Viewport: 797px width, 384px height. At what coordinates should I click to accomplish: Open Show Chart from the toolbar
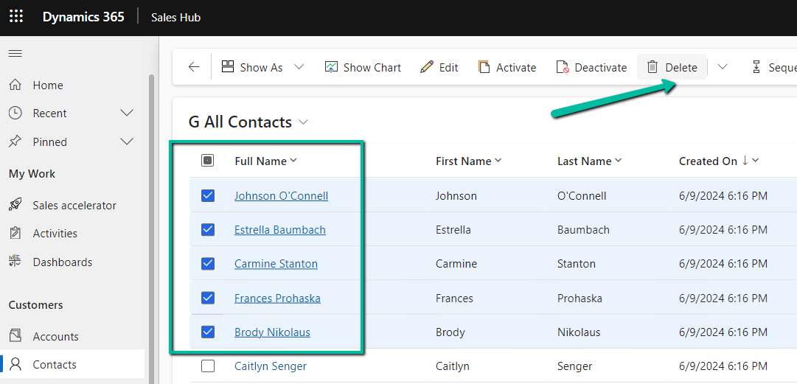coord(363,67)
